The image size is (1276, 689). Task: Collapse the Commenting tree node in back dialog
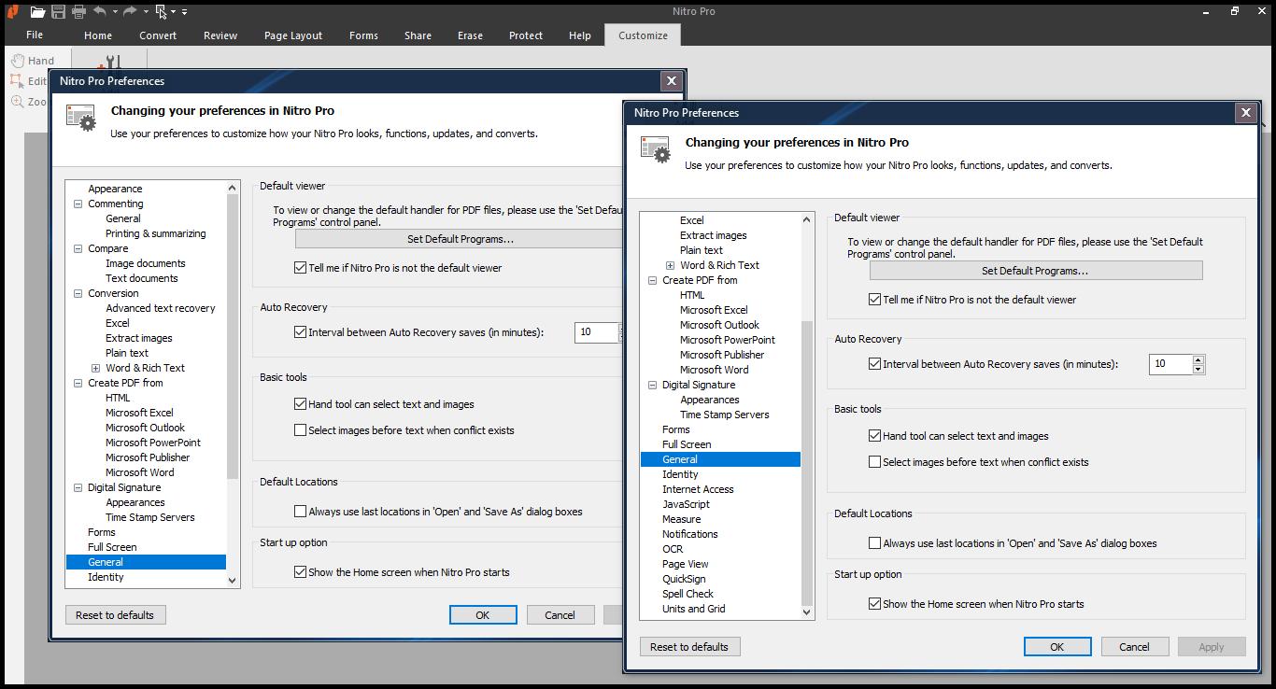click(x=78, y=204)
